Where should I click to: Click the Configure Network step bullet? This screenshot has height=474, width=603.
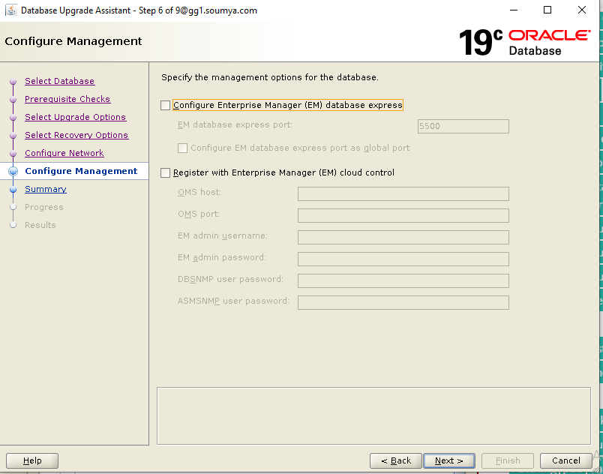pos(13,154)
